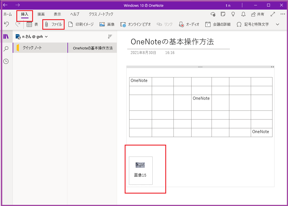Open the ribbon overflow chevron
This screenshot has height=206, width=288.
[277, 24]
